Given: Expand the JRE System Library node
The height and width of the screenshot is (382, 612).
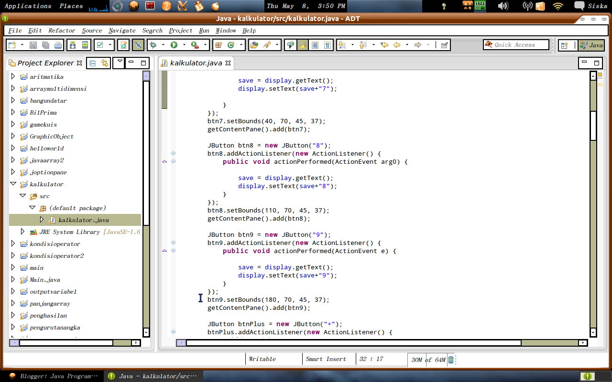Looking at the screenshot, I should (22, 232).
